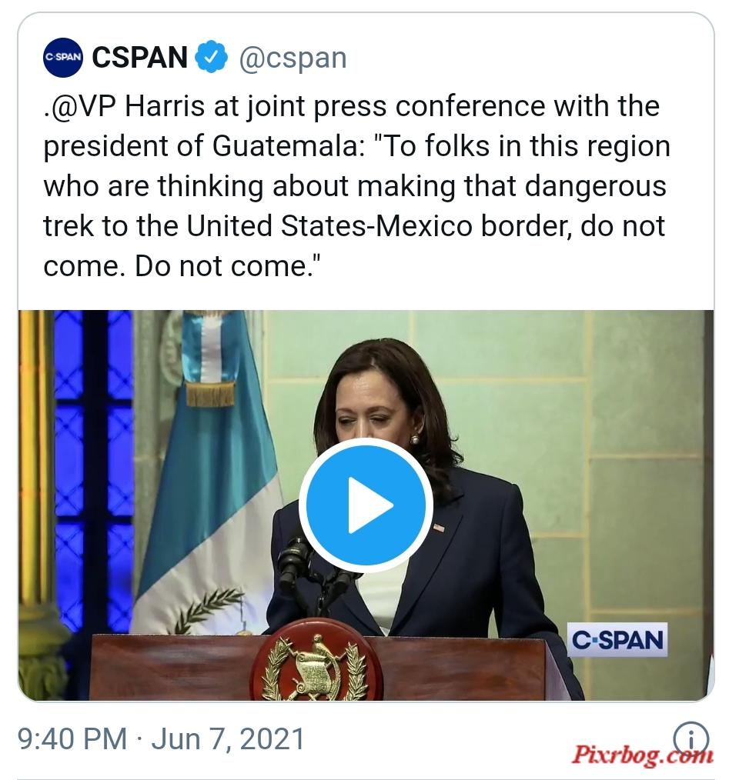Select the Jun 7, 2021 date
The height and width of the screenshot is (780, 729).
(x=228, y=738)
